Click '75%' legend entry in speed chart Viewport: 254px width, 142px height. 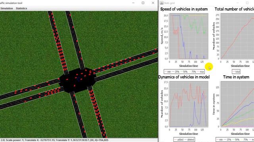coord(192,72)
